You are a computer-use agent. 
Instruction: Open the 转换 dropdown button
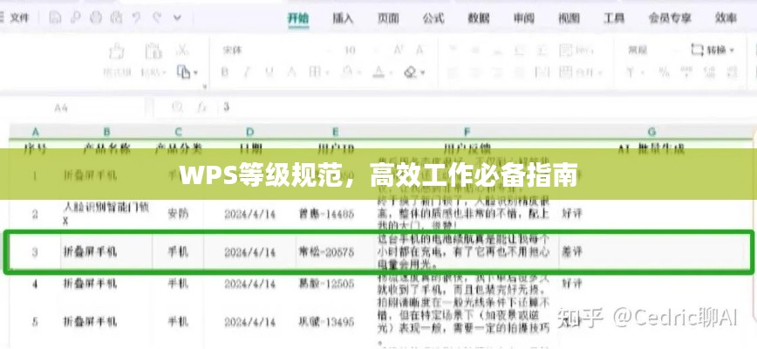[713, 50]
